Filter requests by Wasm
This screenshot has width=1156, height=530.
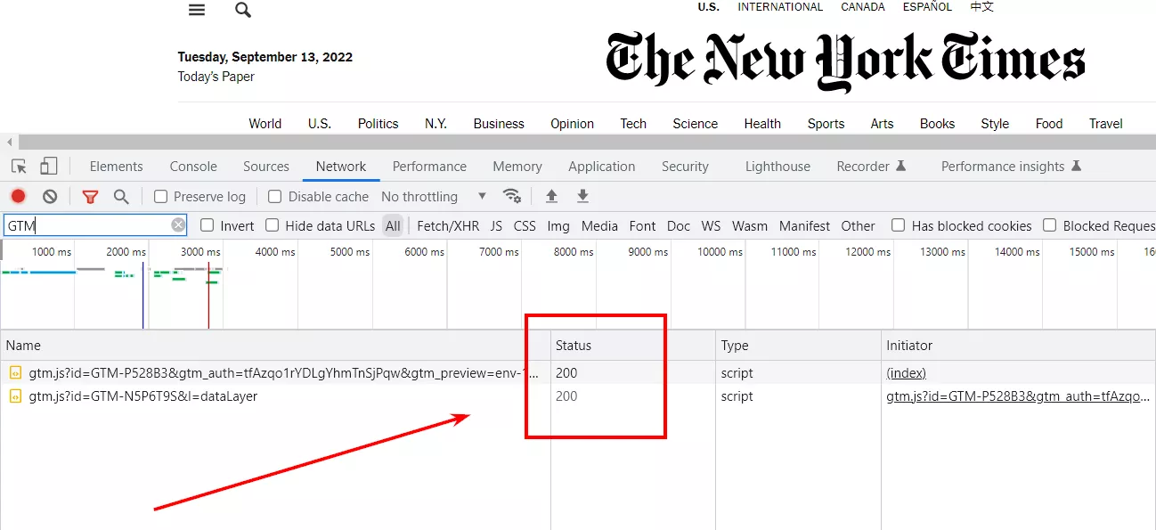[750, 226]
